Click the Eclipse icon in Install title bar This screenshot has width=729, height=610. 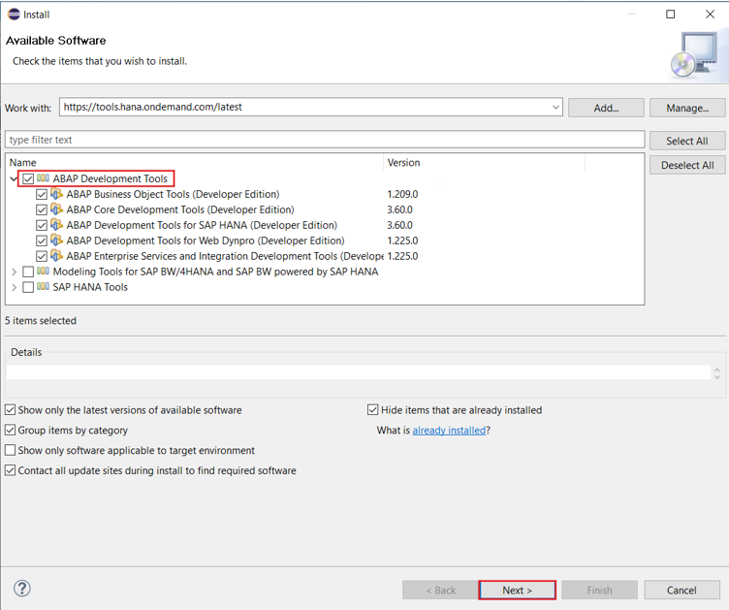(14, 15)
